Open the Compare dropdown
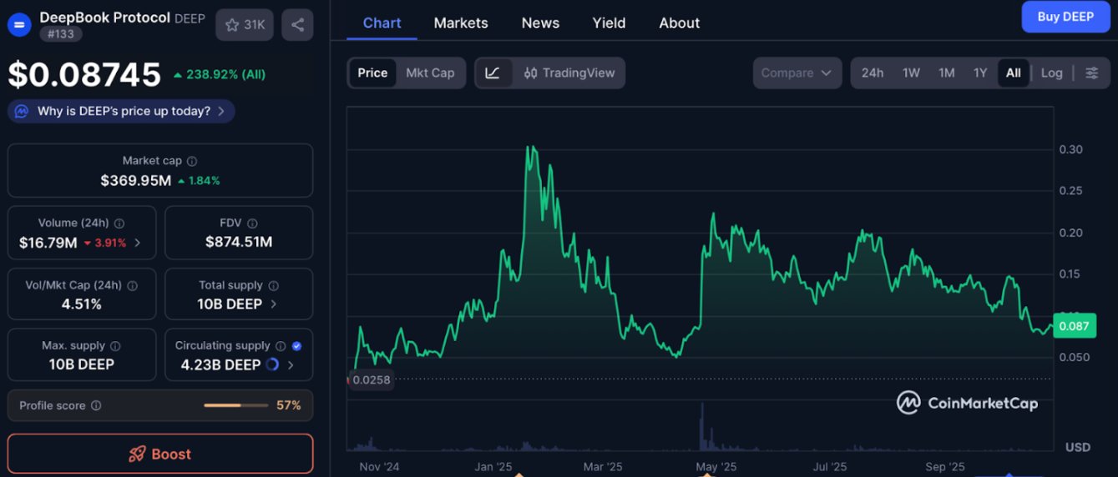 tap(797, 73)
